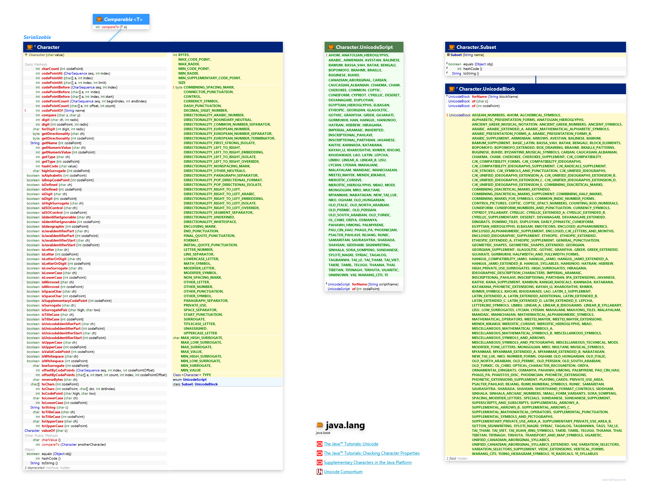Click the Character class title
The height and width of the screenshot is (496, 646).
[48, 47]
